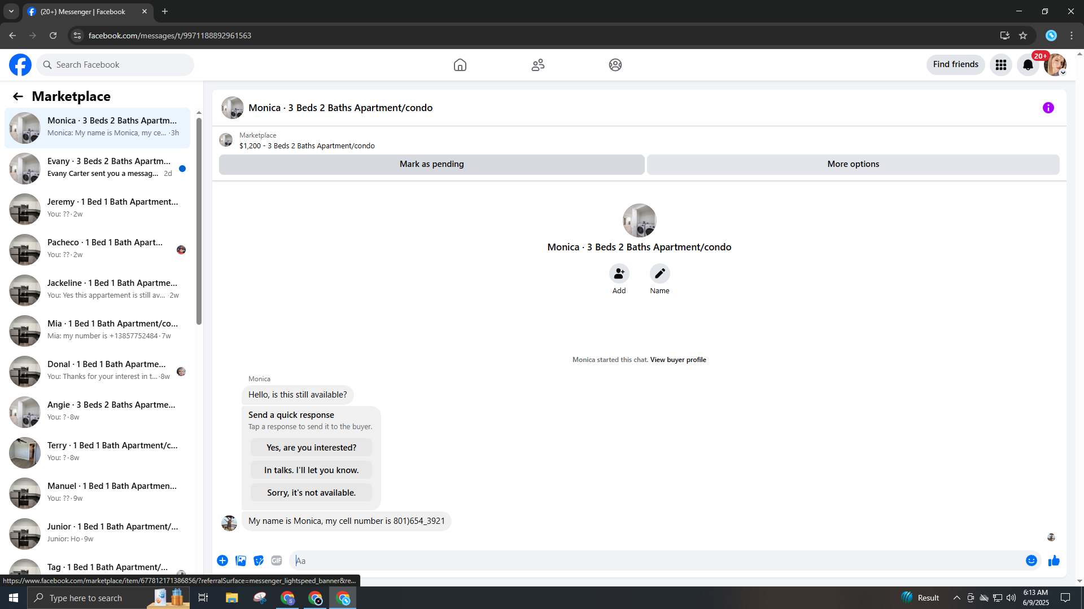Open File Explorer from the taskbar
The width and height of the screenshot is (1084, 609).
[x=231, y=598]
